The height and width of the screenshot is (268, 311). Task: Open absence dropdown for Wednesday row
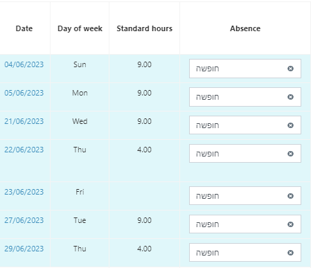pyautogui.click(x=245, y=125)
